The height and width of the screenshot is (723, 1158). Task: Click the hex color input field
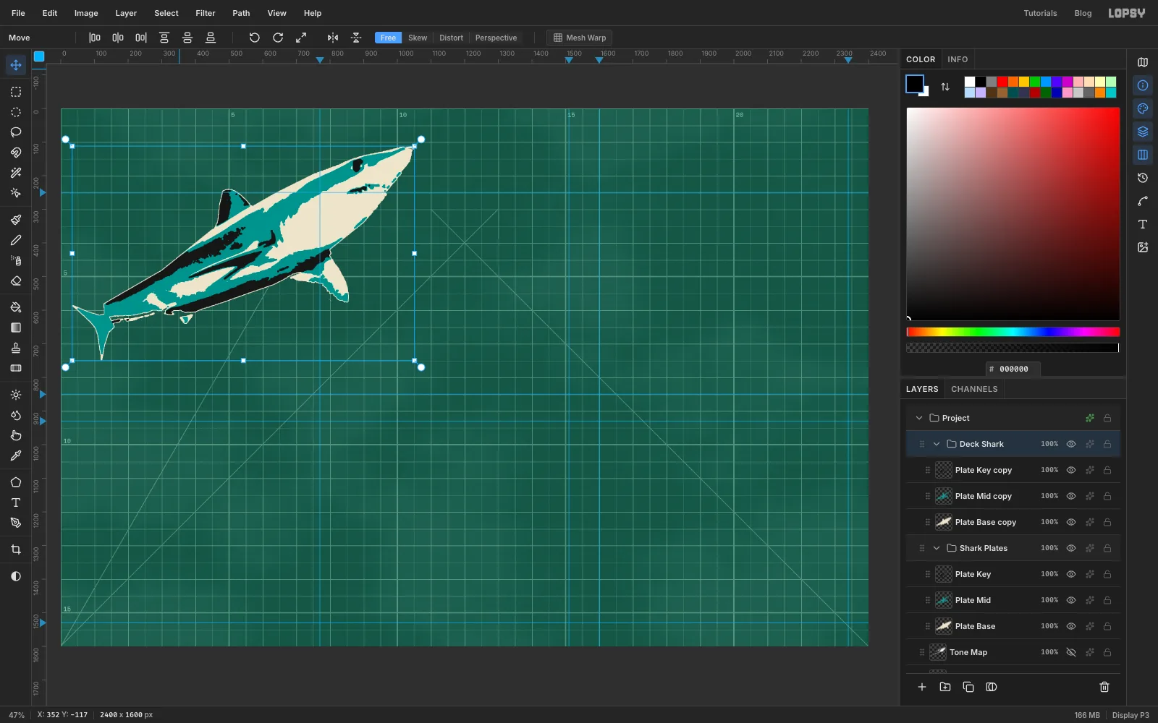[1013, 369]
